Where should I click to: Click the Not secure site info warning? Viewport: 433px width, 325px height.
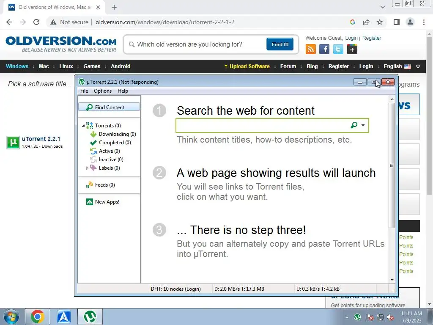pos(69,22)
